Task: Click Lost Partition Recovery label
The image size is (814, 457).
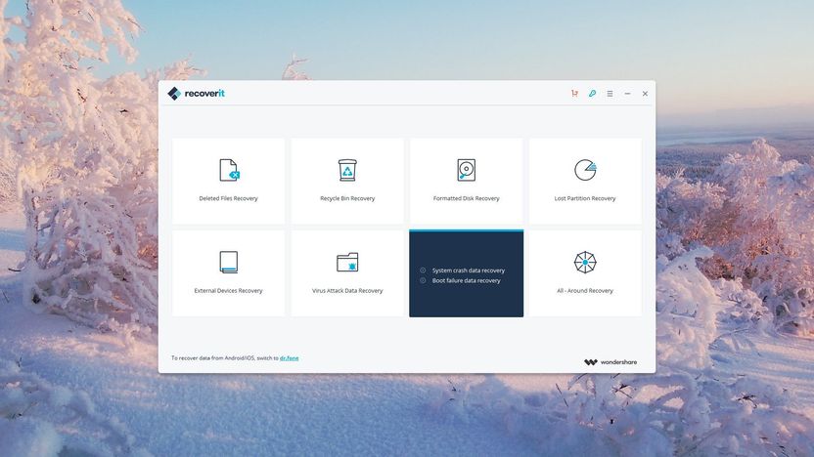Action: click(x=585, y=198)
